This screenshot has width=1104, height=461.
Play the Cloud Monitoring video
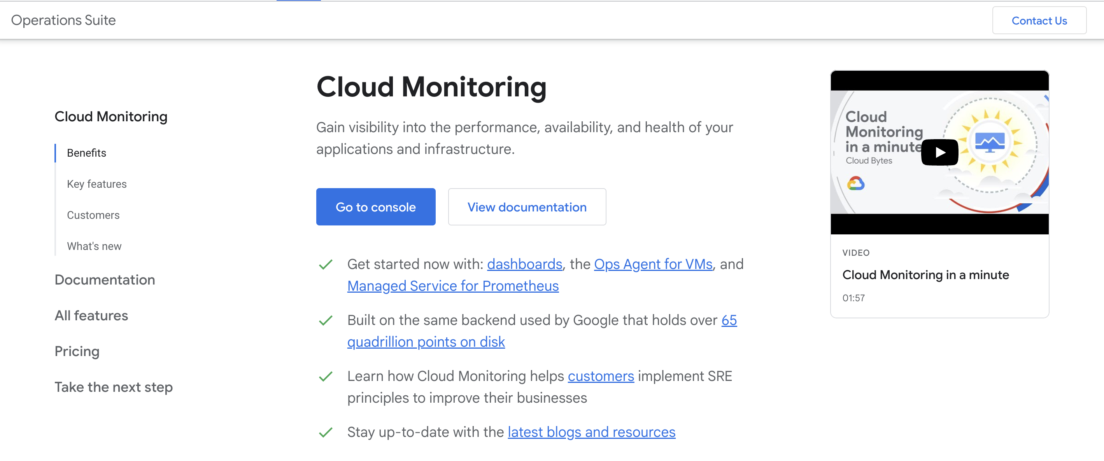point(939,152)
